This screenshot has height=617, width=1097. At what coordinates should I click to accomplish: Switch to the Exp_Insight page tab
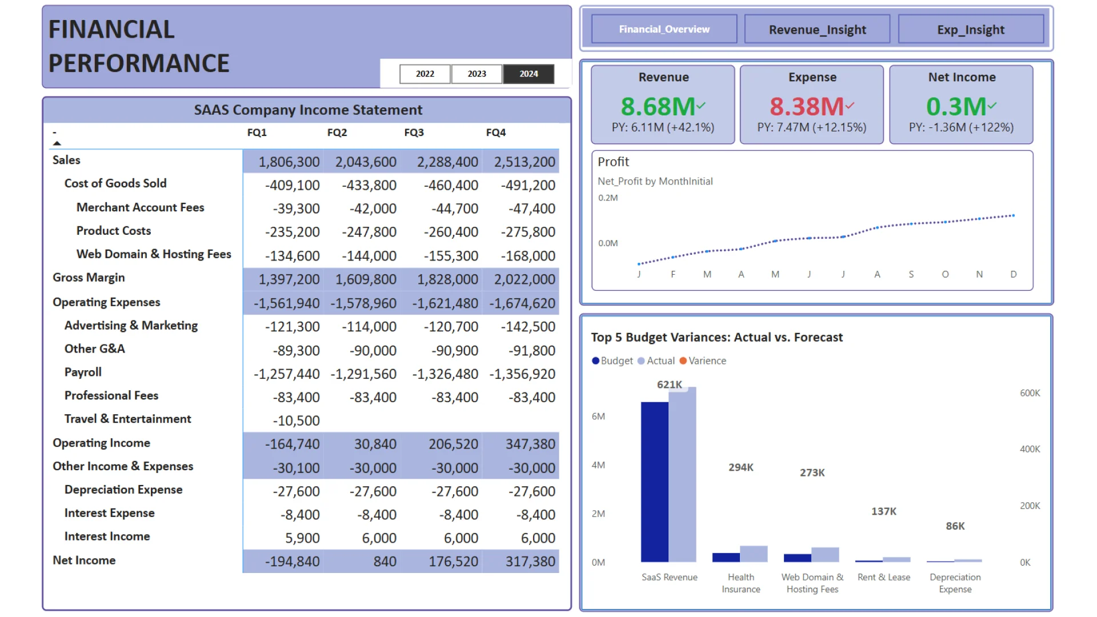(x=970, y=30)
